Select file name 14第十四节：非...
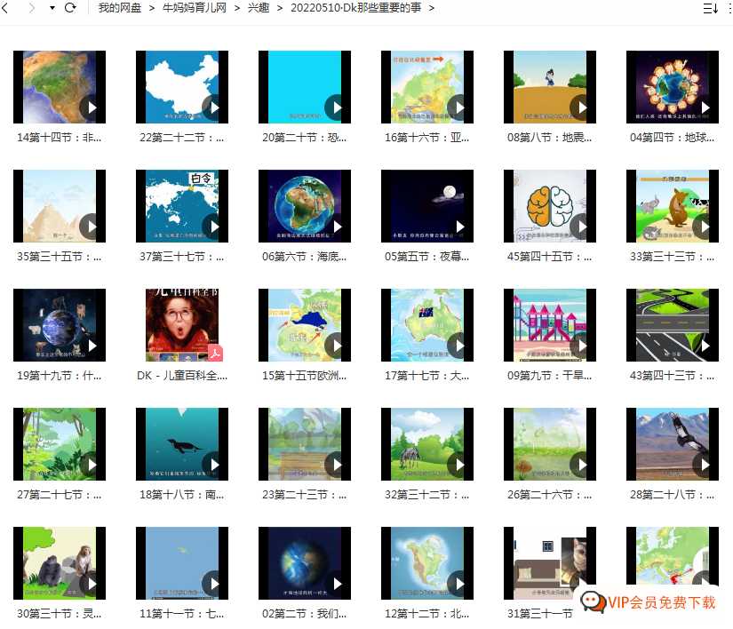 click(60, 138)
